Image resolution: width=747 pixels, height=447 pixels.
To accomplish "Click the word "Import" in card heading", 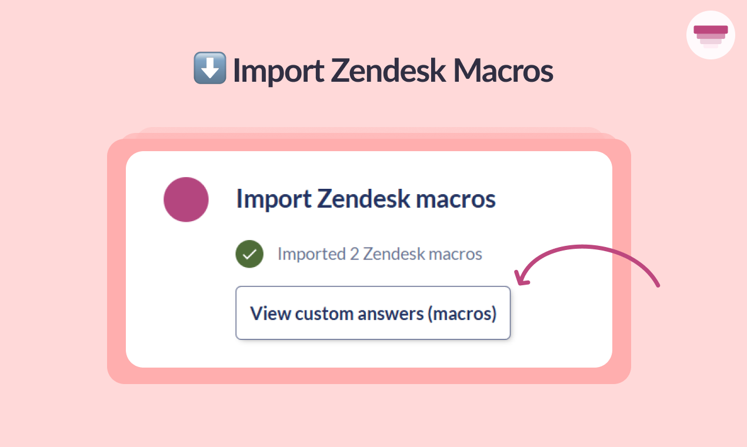I will pyautogui.click(x=274, y=200).
